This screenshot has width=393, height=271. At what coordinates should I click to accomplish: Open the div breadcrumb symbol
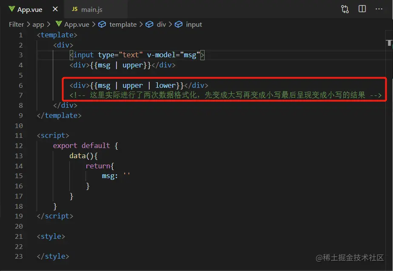point(161,25)
